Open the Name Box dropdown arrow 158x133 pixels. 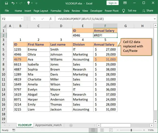22,19
